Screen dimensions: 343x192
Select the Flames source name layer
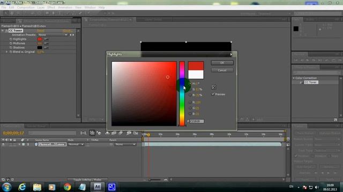(53, 145)
